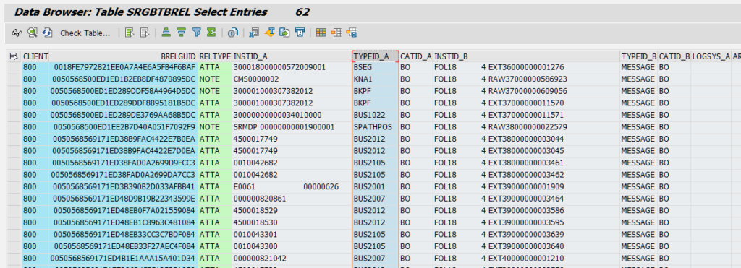This screenshot has height=268, width=741.
Task: Click cell 000000820861
Action: pos(292,199)
